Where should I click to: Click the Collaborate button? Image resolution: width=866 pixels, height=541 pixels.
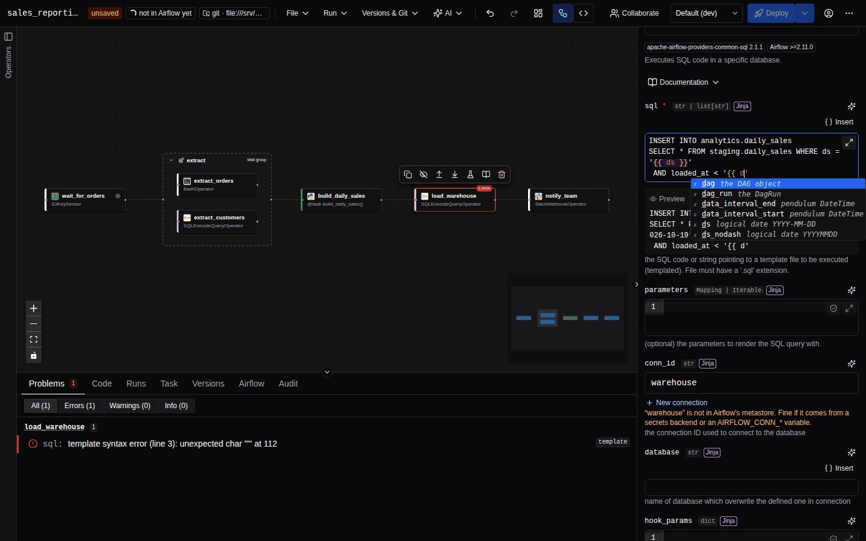point(634,13)
